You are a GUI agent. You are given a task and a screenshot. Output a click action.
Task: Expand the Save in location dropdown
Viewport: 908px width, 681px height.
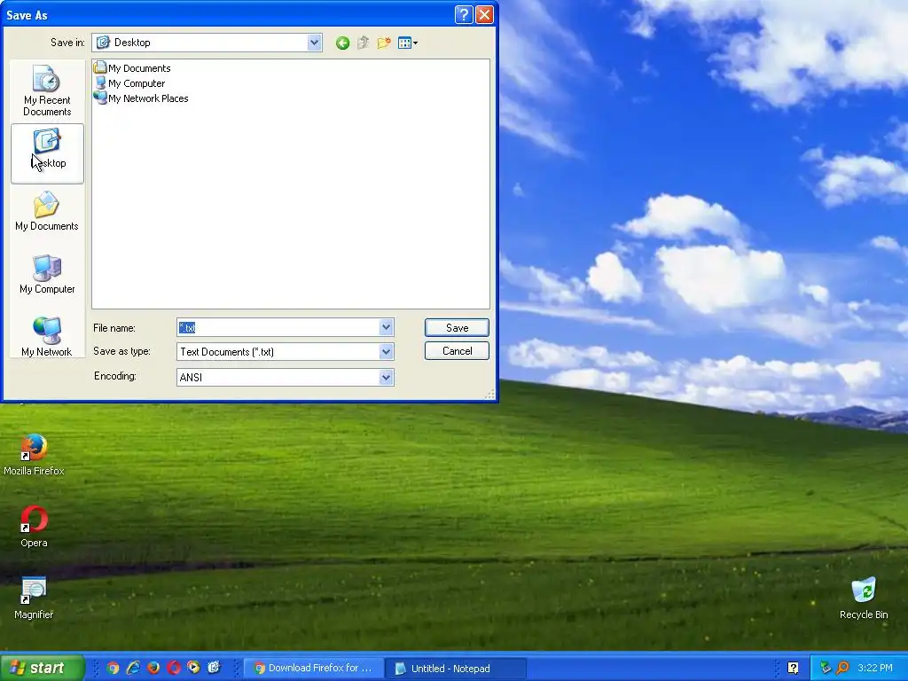(315, 43)
